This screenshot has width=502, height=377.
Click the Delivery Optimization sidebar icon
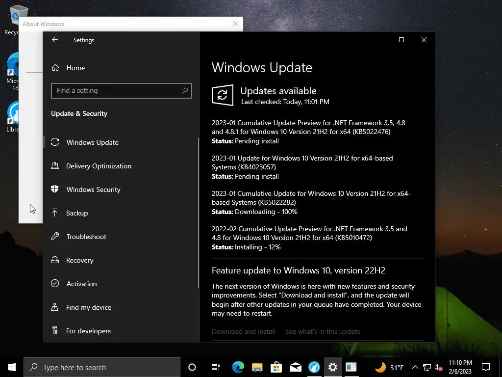tap(55, 166)
